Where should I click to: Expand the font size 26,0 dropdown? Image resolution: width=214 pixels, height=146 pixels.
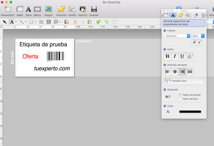pos(203,36)
